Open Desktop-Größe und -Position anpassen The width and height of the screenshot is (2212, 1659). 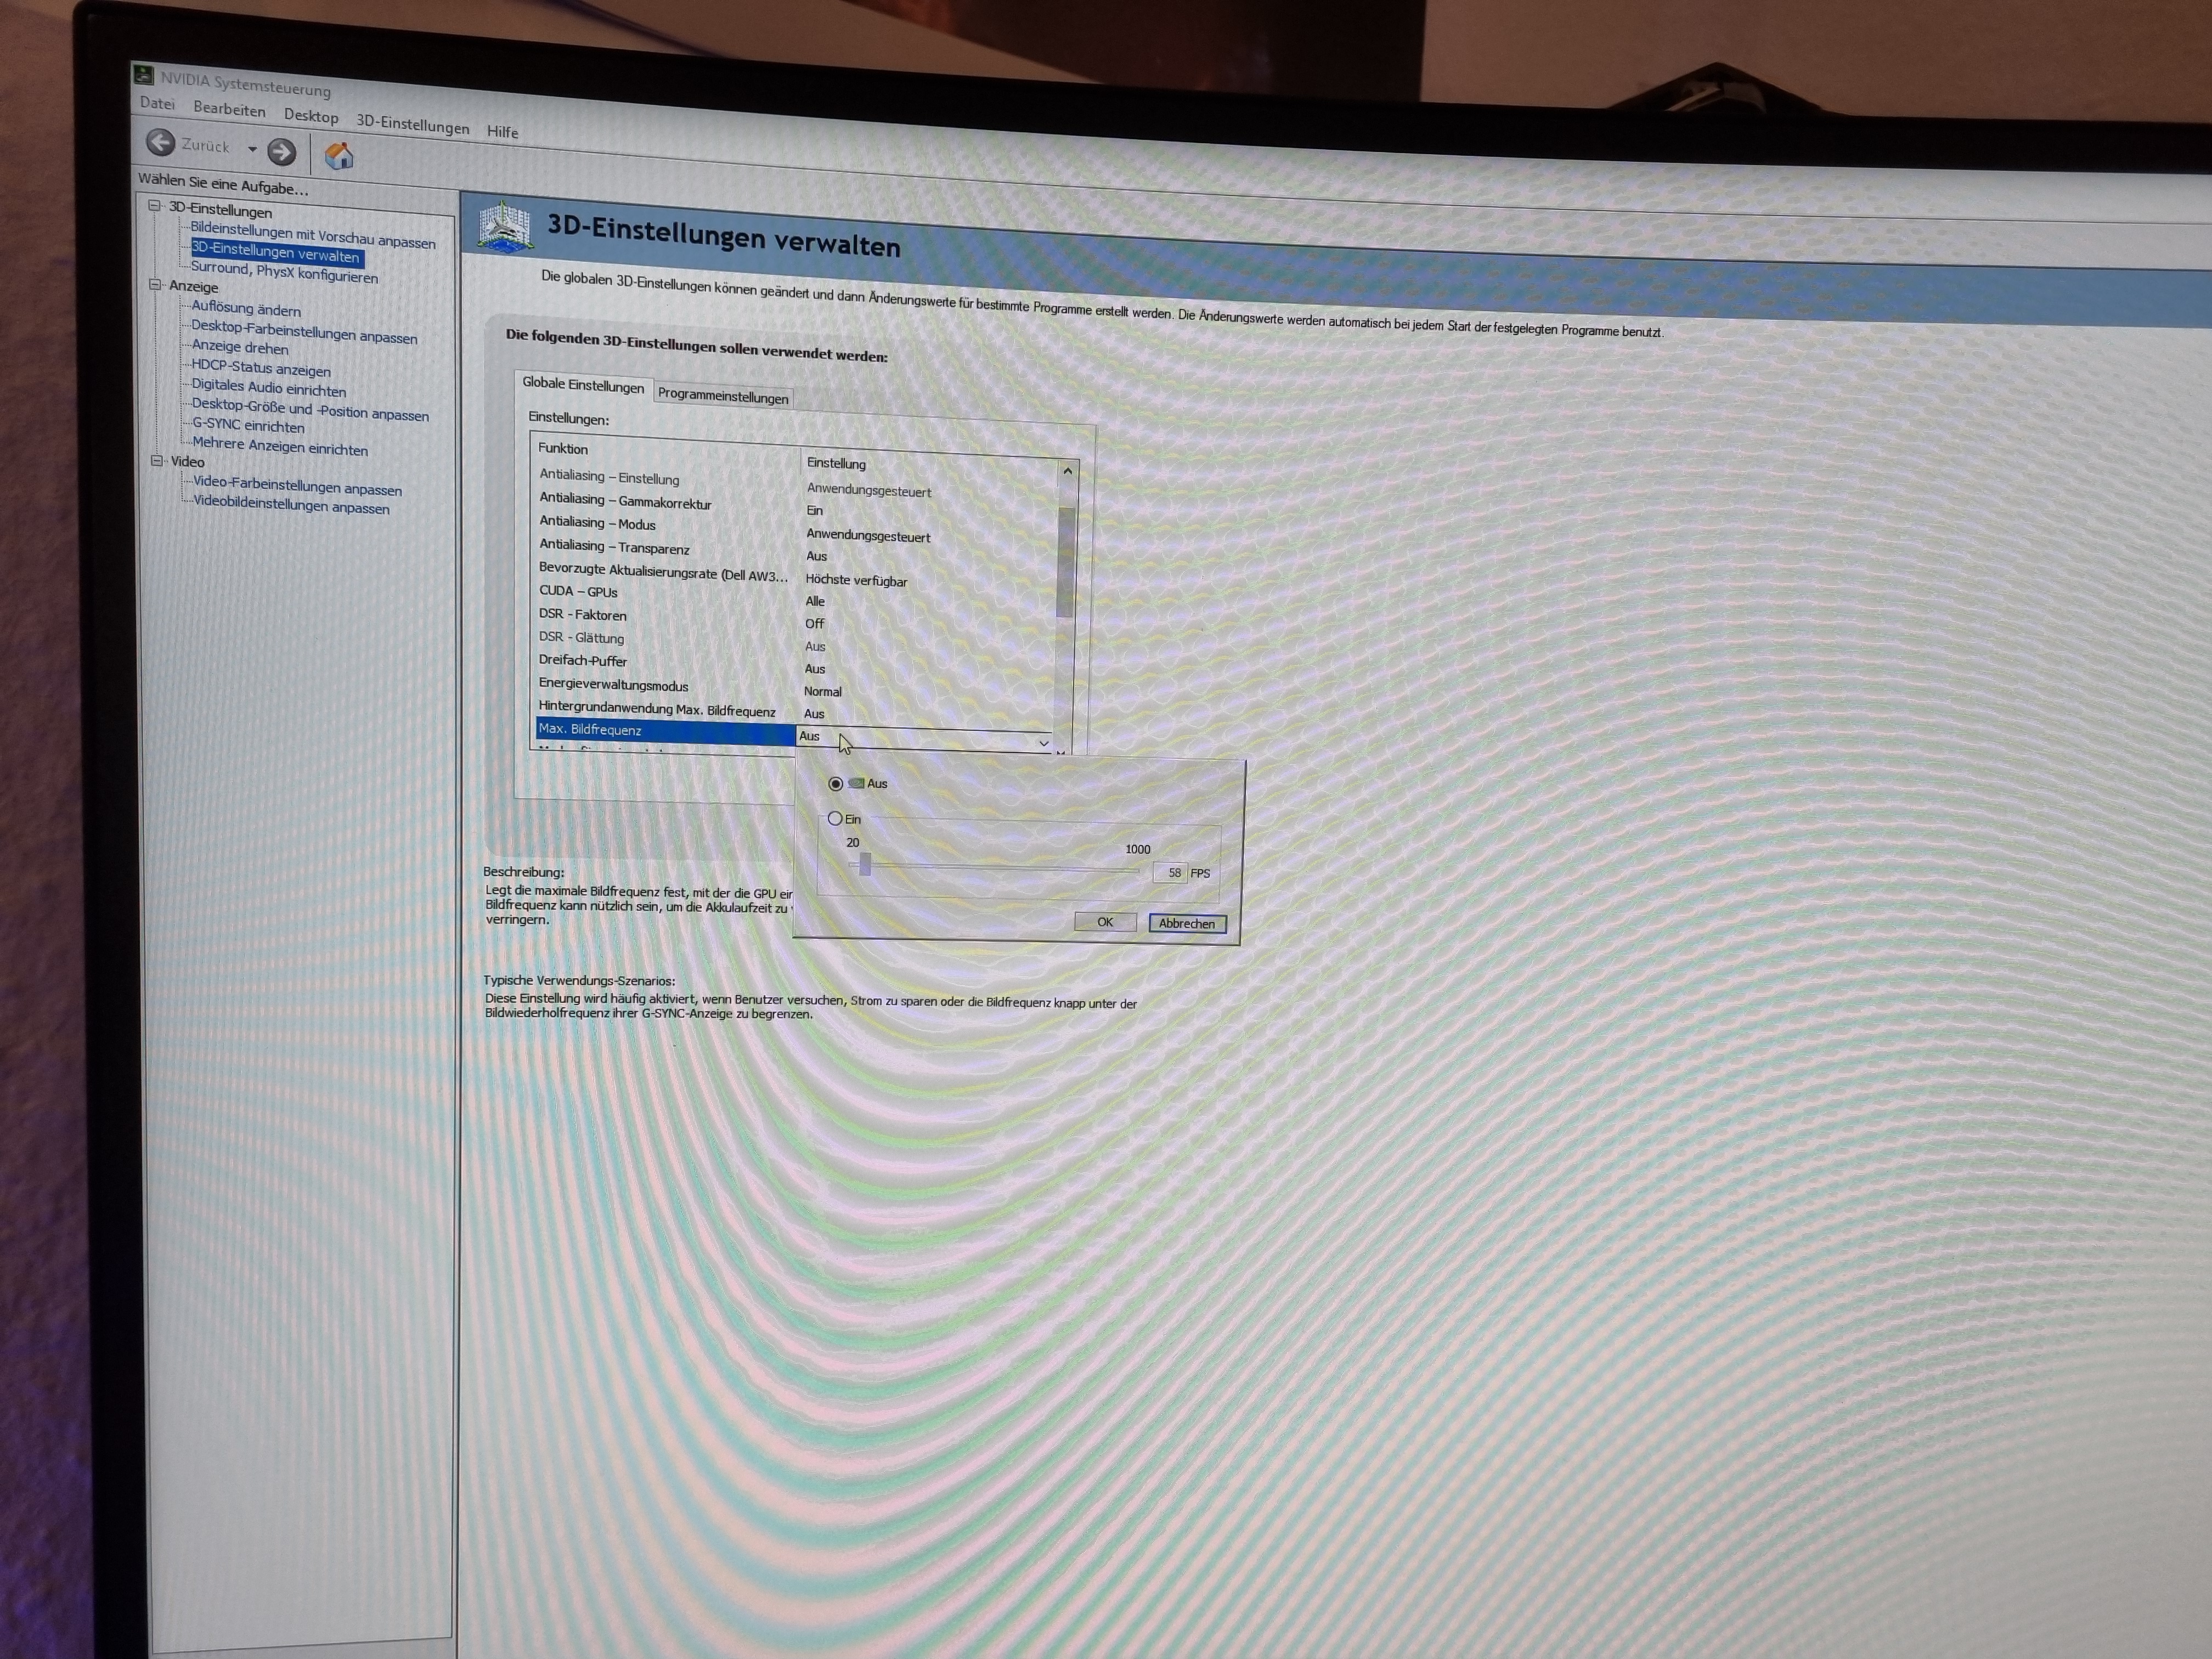click(310, 409)
